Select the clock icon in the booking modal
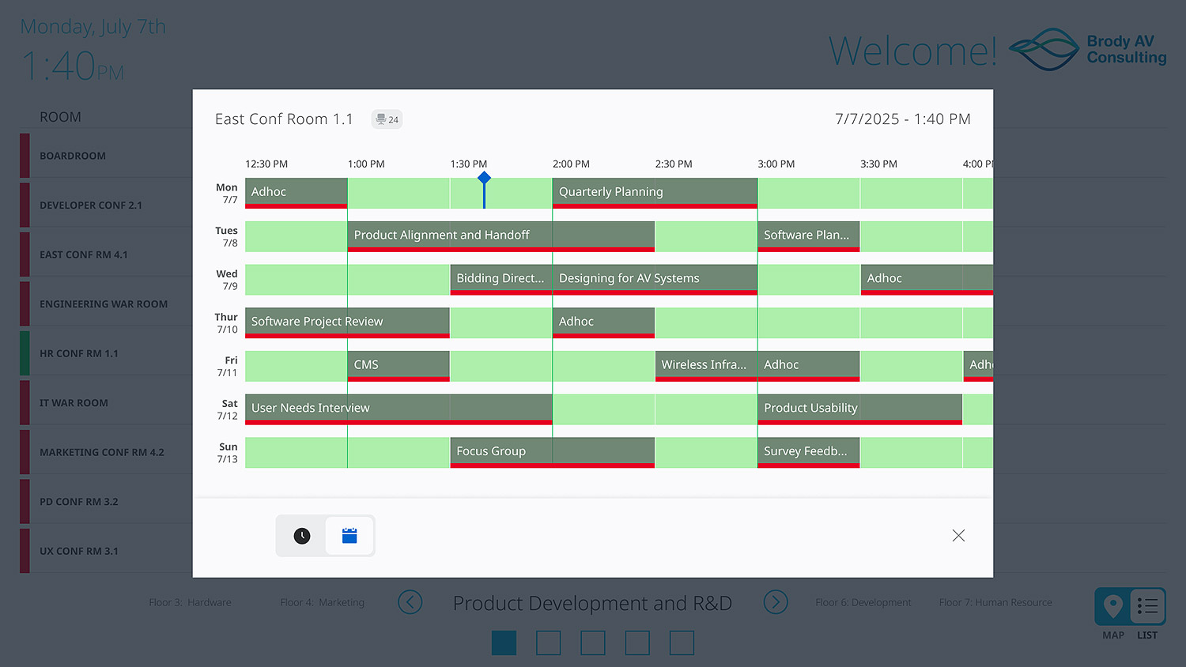Screen dimensions: 1186x667 click(301, 535)
